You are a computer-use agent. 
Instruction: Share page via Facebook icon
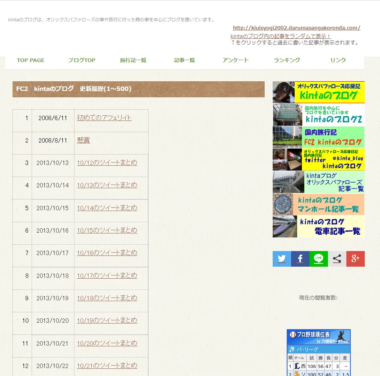pos(300,259)
